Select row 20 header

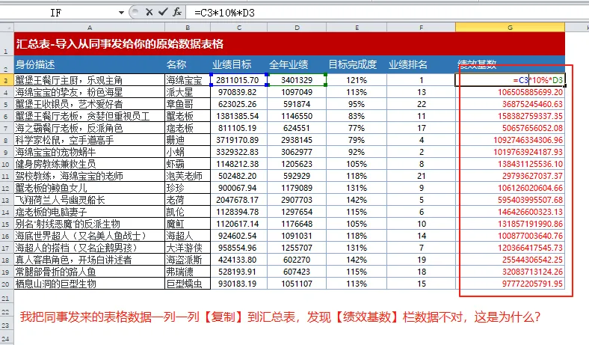point(7,284)
